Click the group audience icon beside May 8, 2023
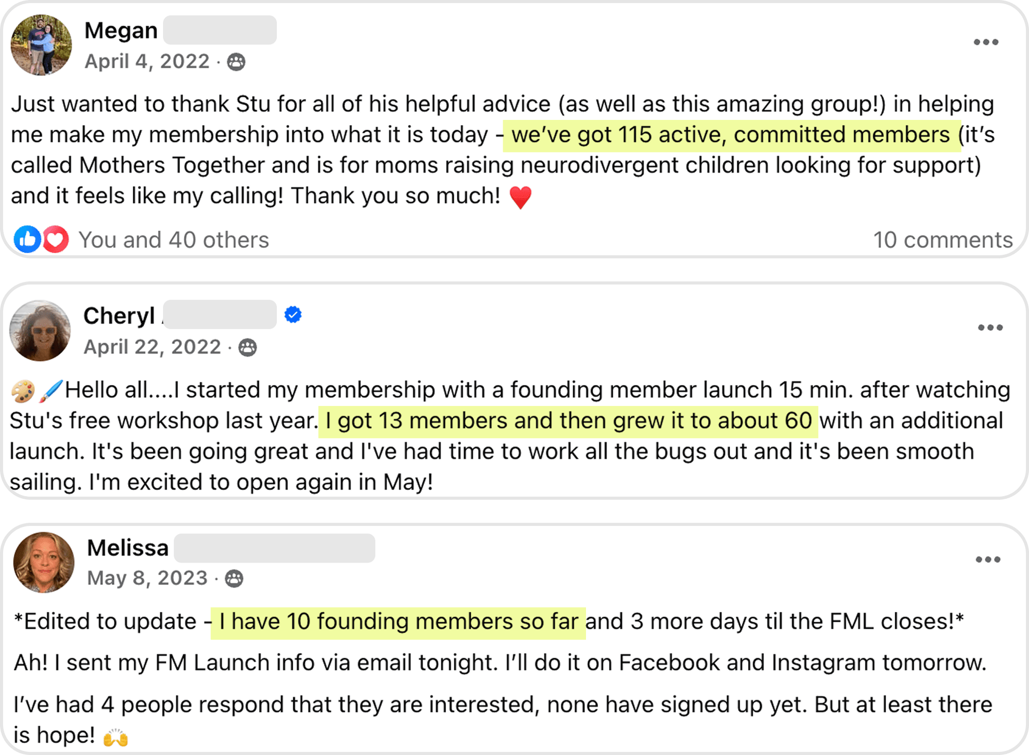 pos(234,578)
